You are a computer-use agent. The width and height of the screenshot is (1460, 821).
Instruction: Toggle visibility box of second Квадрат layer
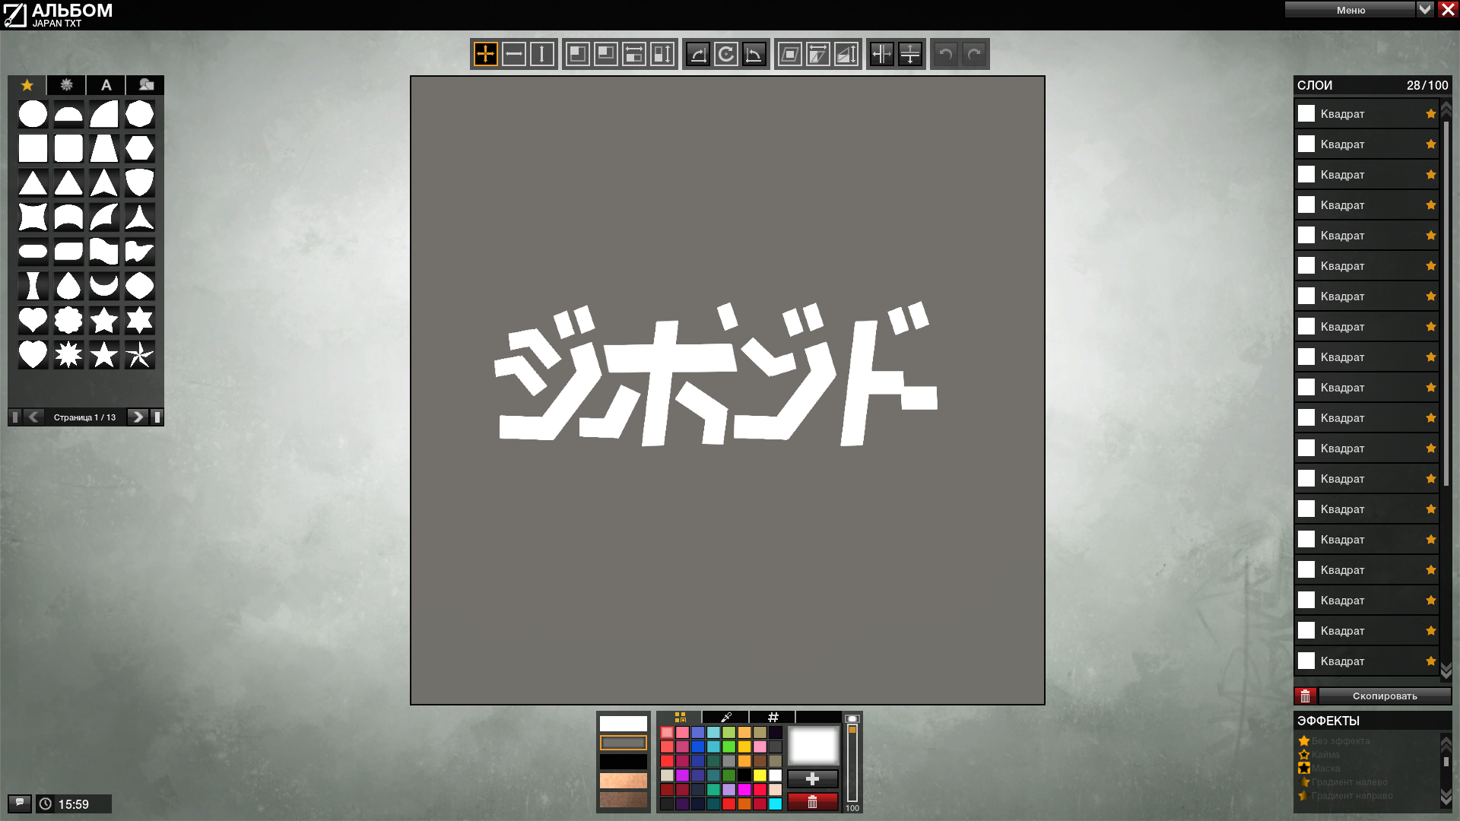click(x=1306, y=144)
